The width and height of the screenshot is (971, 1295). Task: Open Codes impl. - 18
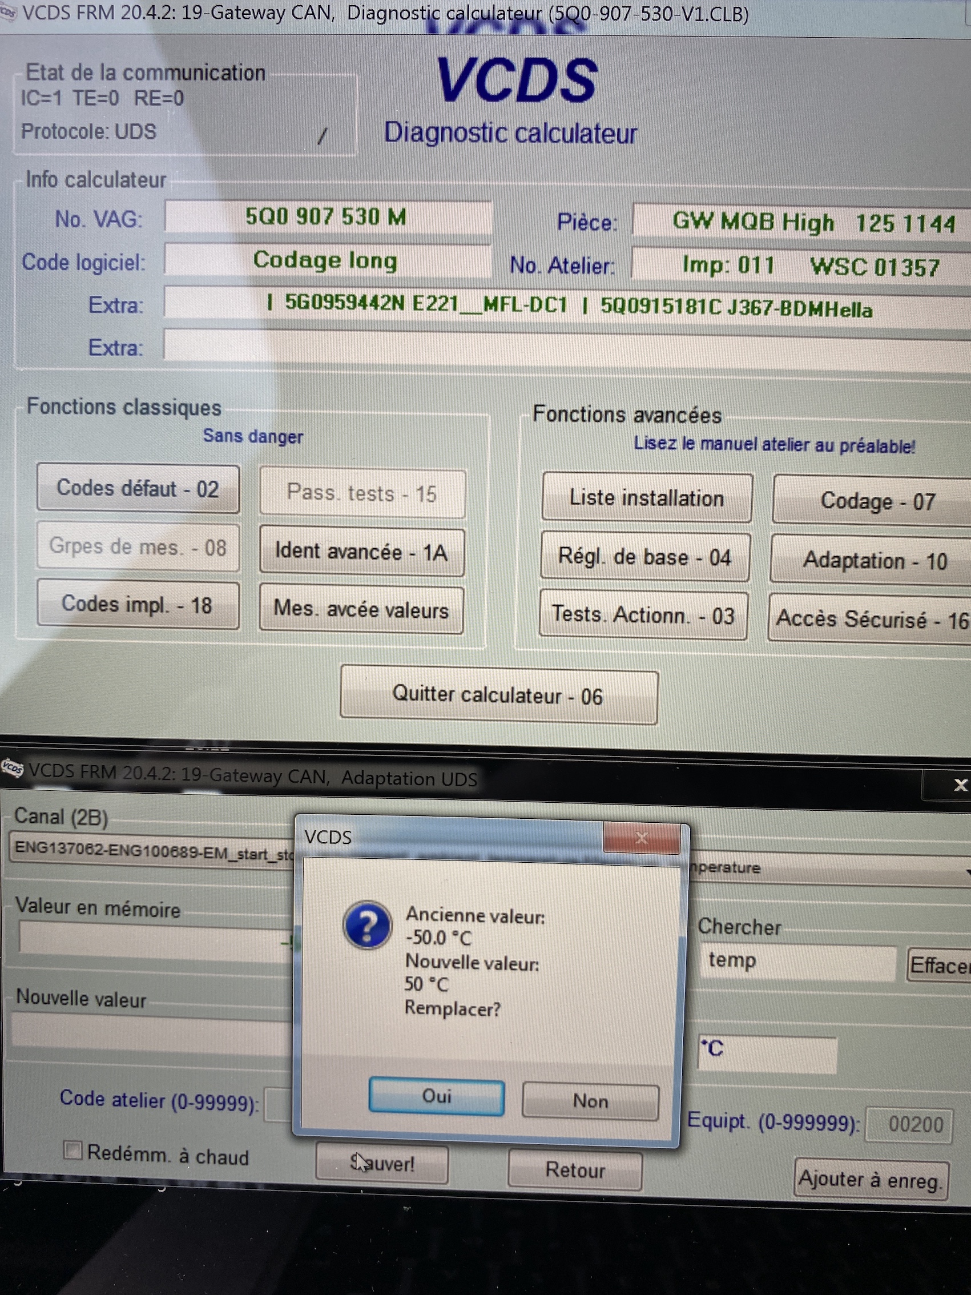pyautogui.click(x=138, y=604)
